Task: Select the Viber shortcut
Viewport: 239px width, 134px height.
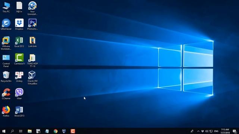Action: pos(19,94)
